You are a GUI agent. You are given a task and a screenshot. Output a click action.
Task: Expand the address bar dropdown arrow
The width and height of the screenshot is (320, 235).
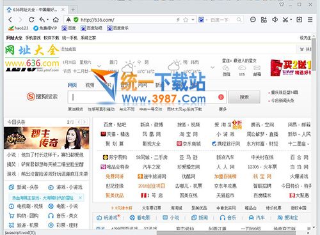click(x=193, y=20)
